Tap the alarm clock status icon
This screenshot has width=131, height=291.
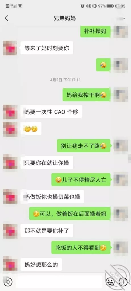(82, 6)
